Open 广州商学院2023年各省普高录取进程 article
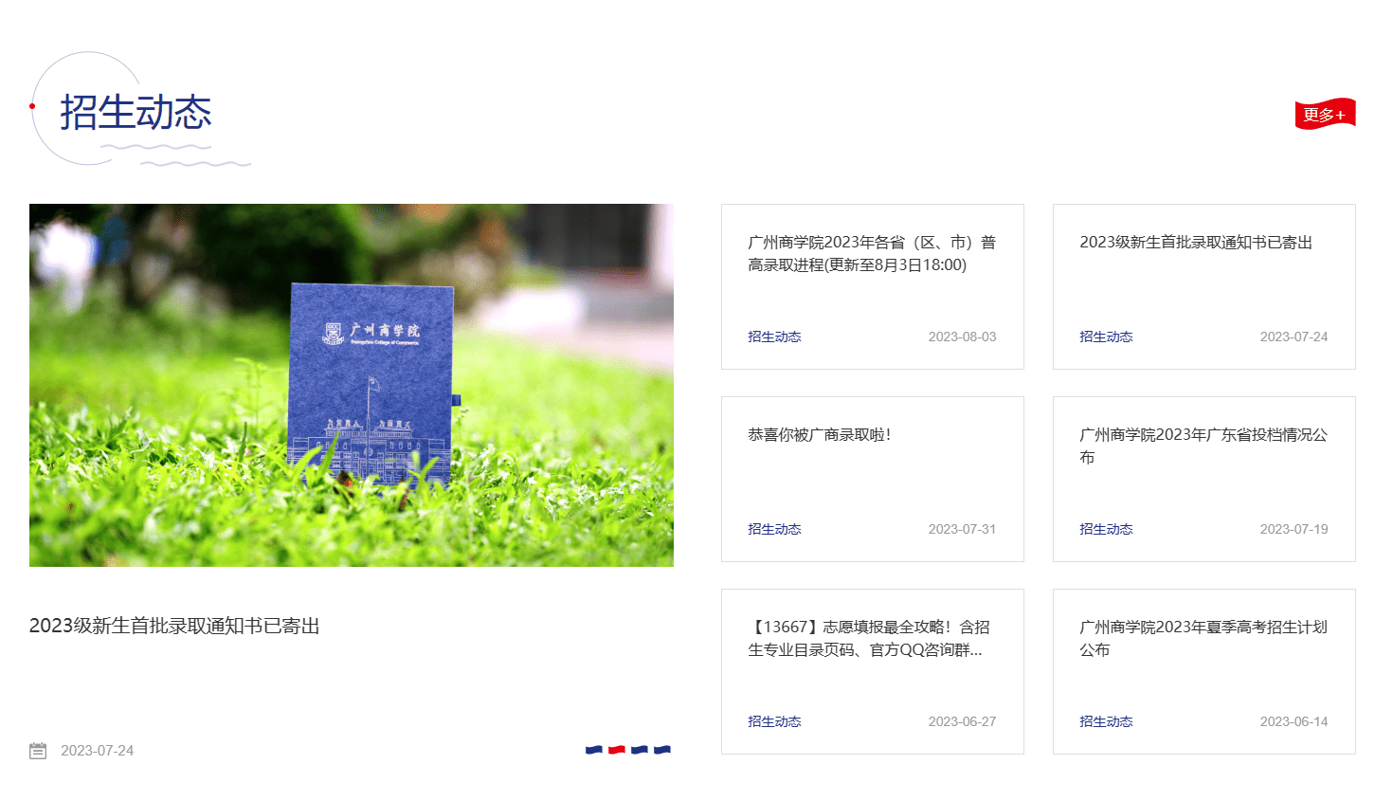1375x801 pixels. 871,254
